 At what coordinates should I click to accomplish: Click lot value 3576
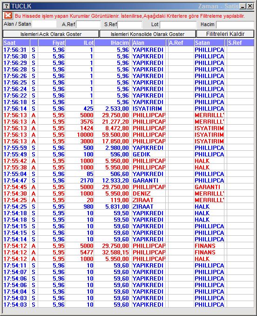click(x=87, y=122)
